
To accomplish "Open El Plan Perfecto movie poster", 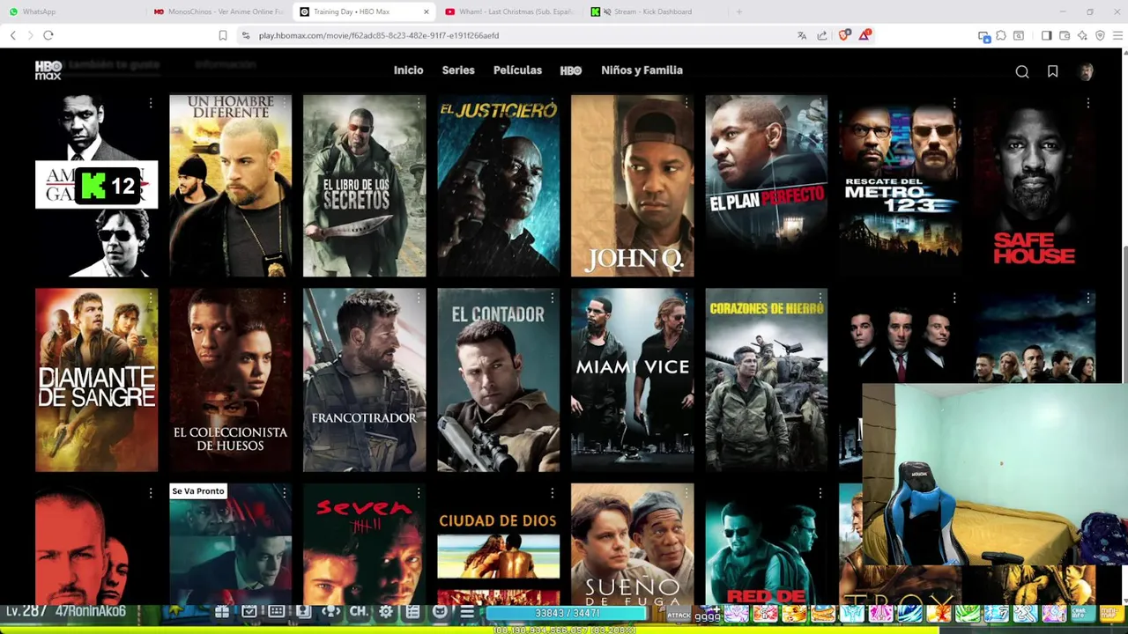I will (x=766, y=186).
